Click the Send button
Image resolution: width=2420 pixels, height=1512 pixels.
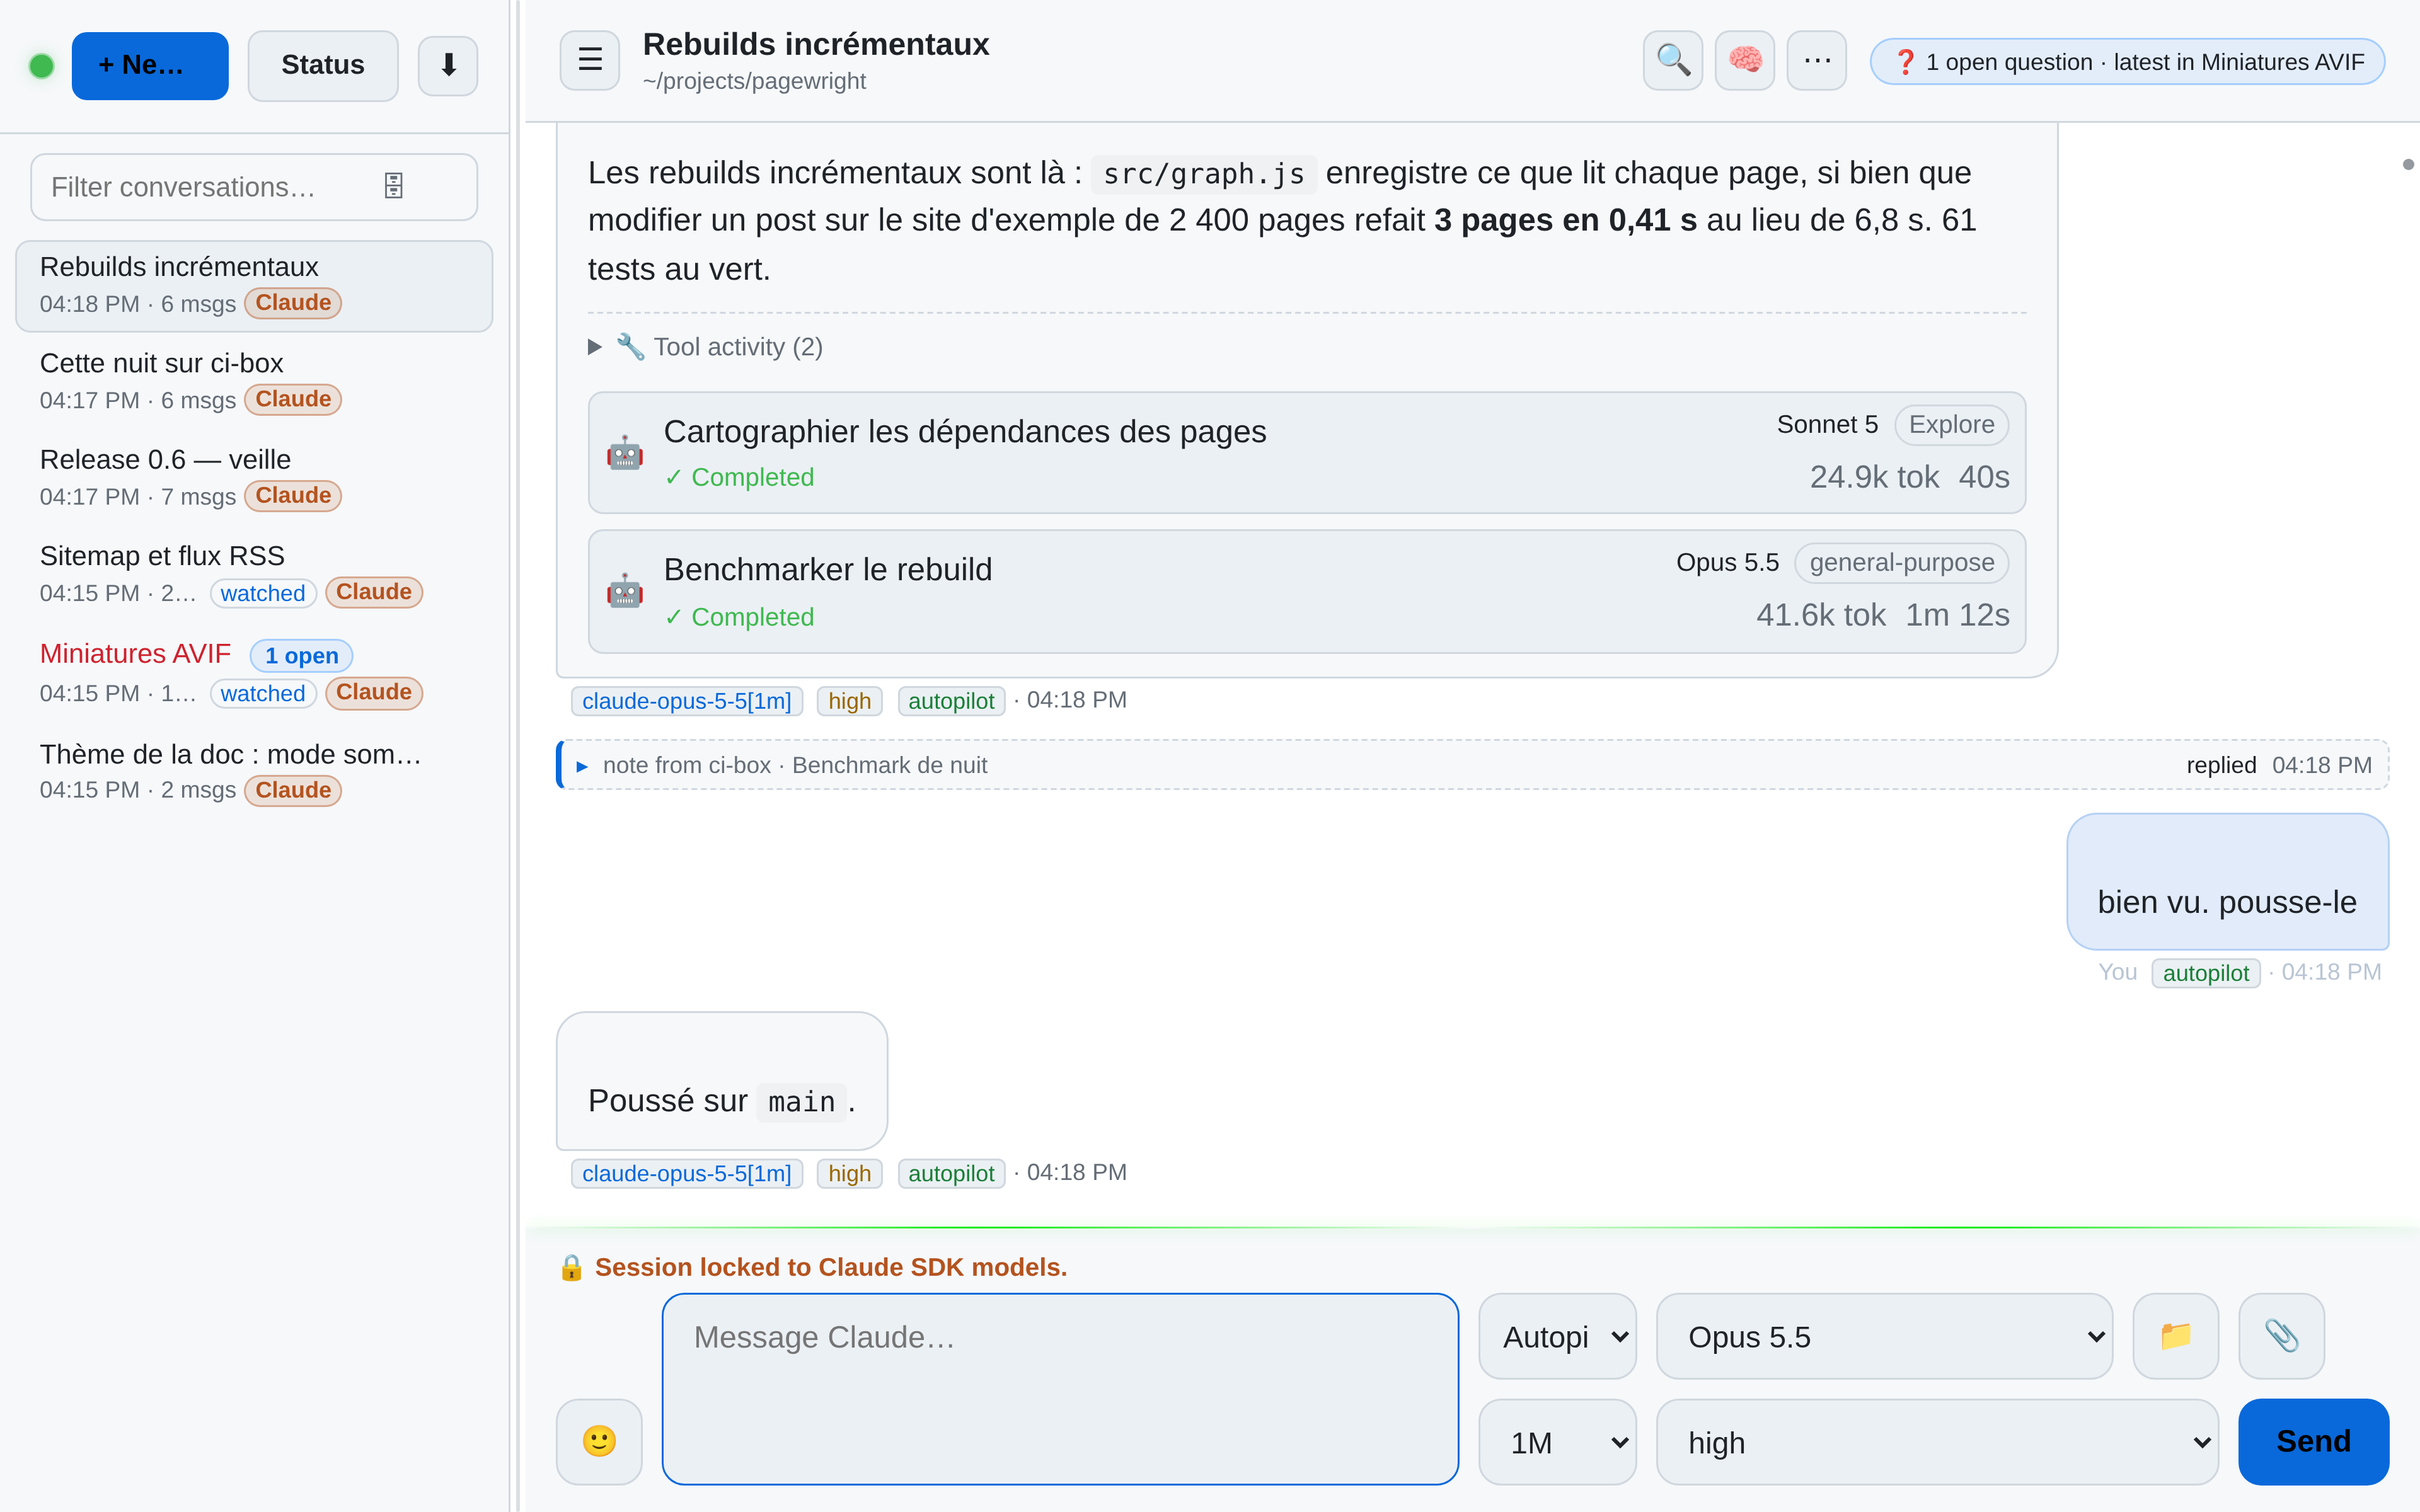[x=2313, y=1441]
